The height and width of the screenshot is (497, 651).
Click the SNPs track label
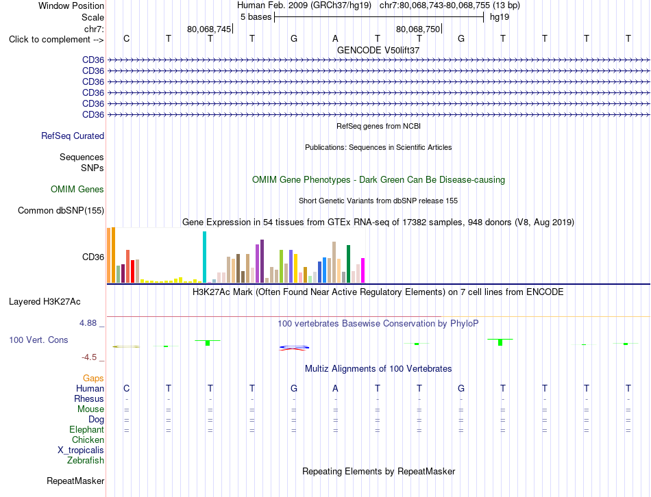point(93,168)
